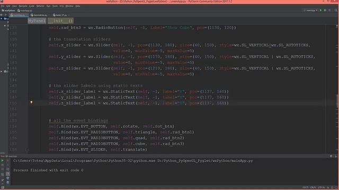This screenshot has width=339, height=190.
Task: Rerun program from Run panel play icon
Action: (2, 160)
